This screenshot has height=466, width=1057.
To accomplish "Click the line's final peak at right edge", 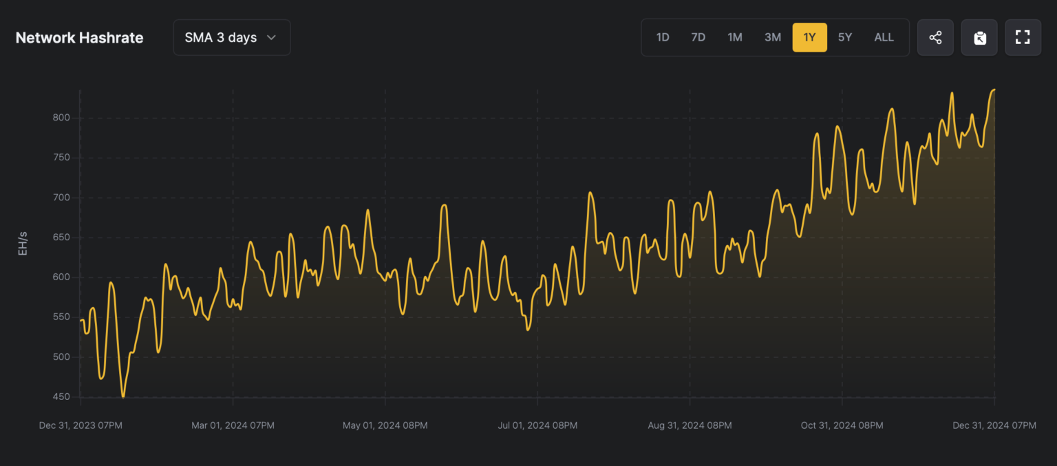I will 993,90.
